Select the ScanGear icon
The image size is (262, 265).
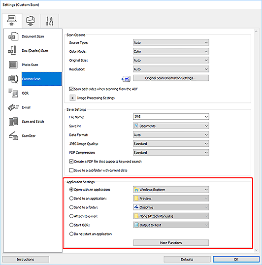13,135
